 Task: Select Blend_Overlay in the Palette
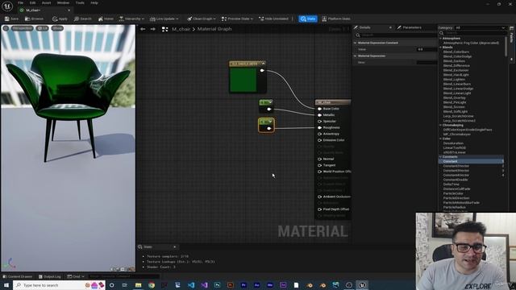coord(454,97)
